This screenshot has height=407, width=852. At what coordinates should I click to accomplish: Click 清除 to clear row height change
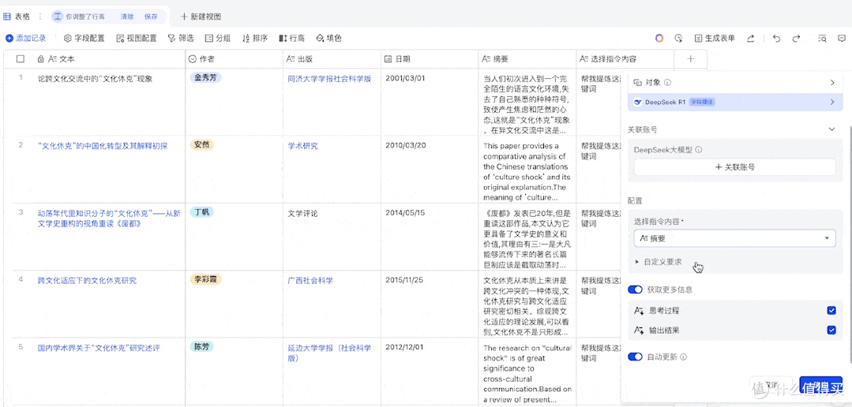click(127, 17)
